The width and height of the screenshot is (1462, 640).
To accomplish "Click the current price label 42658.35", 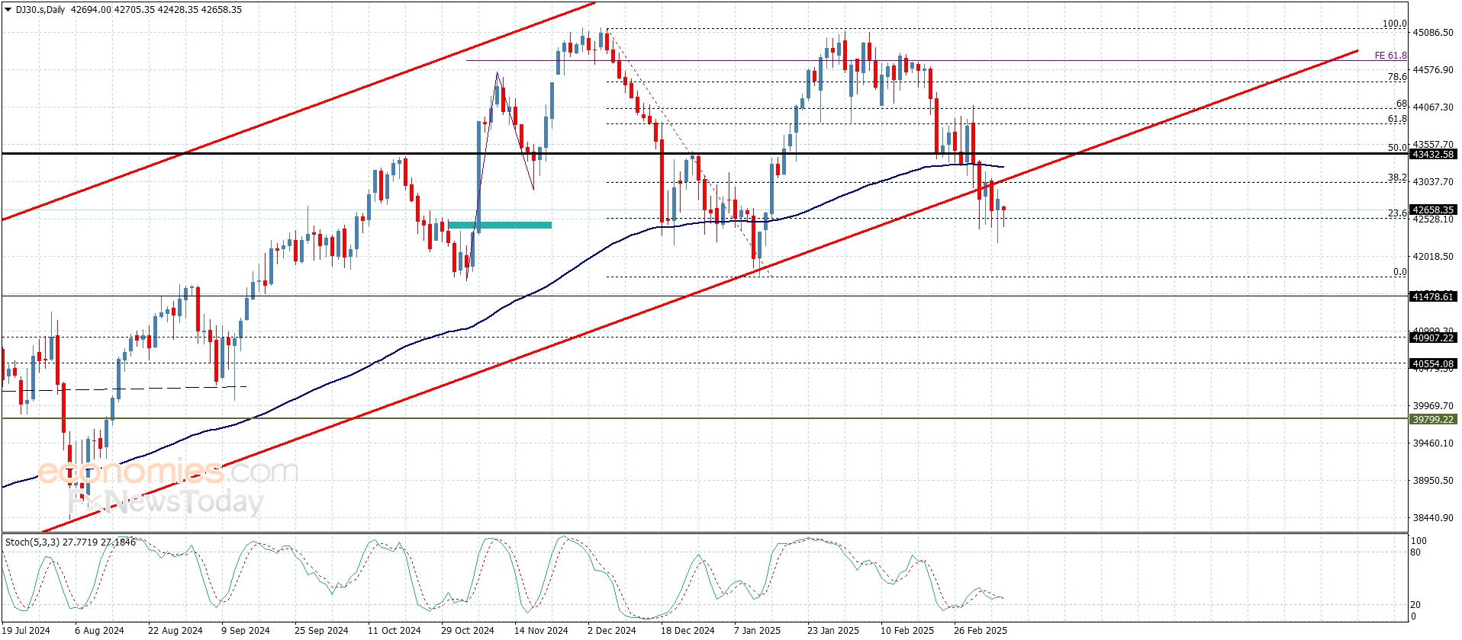I will coord(1433,210).
